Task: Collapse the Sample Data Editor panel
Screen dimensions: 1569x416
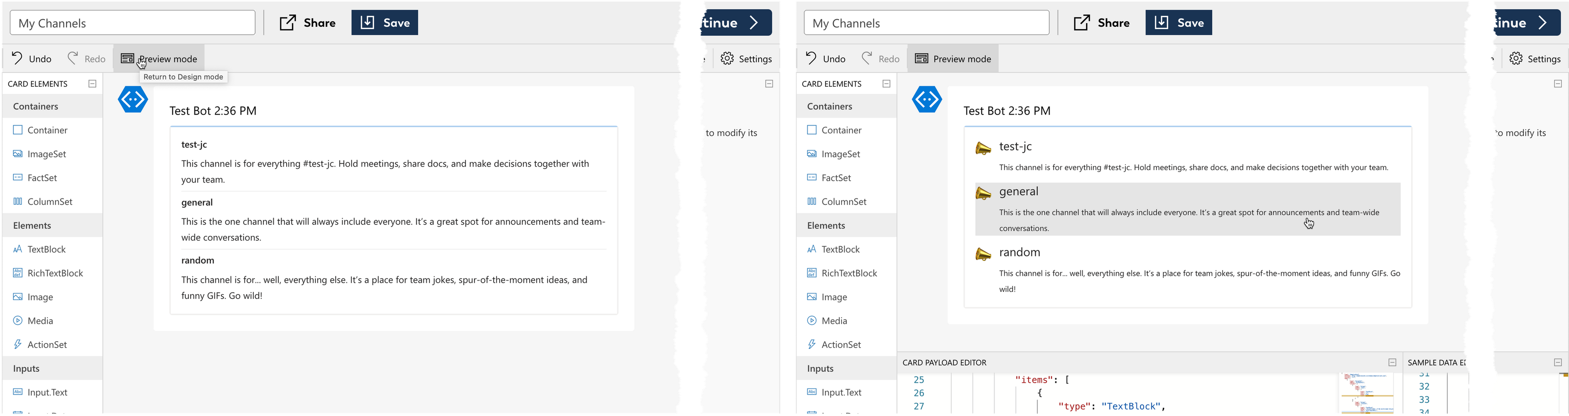Action: coord(1558,362)
